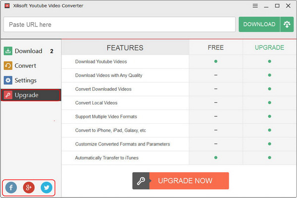
Task: Click the red Upgrade key icon
Action: pyautogui.click(x=8, y=95)
